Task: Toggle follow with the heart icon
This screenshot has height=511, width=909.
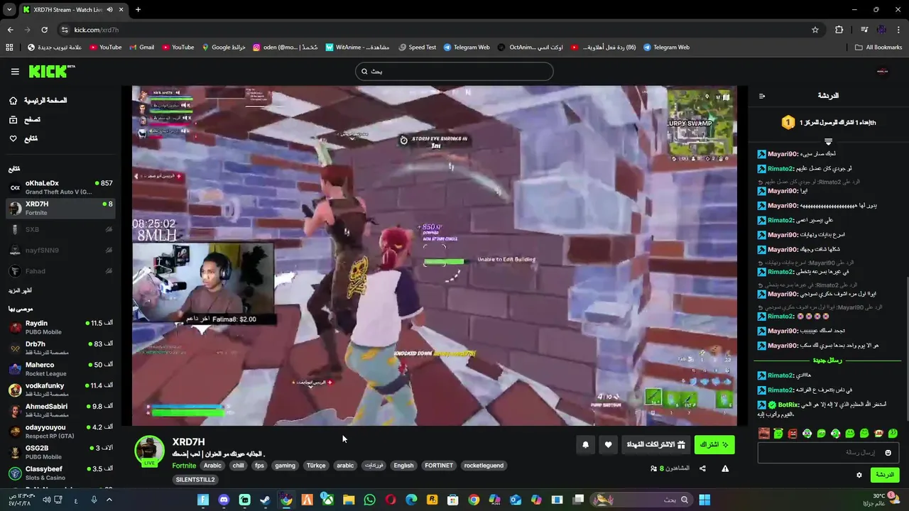Action: [x=608, y=445]
